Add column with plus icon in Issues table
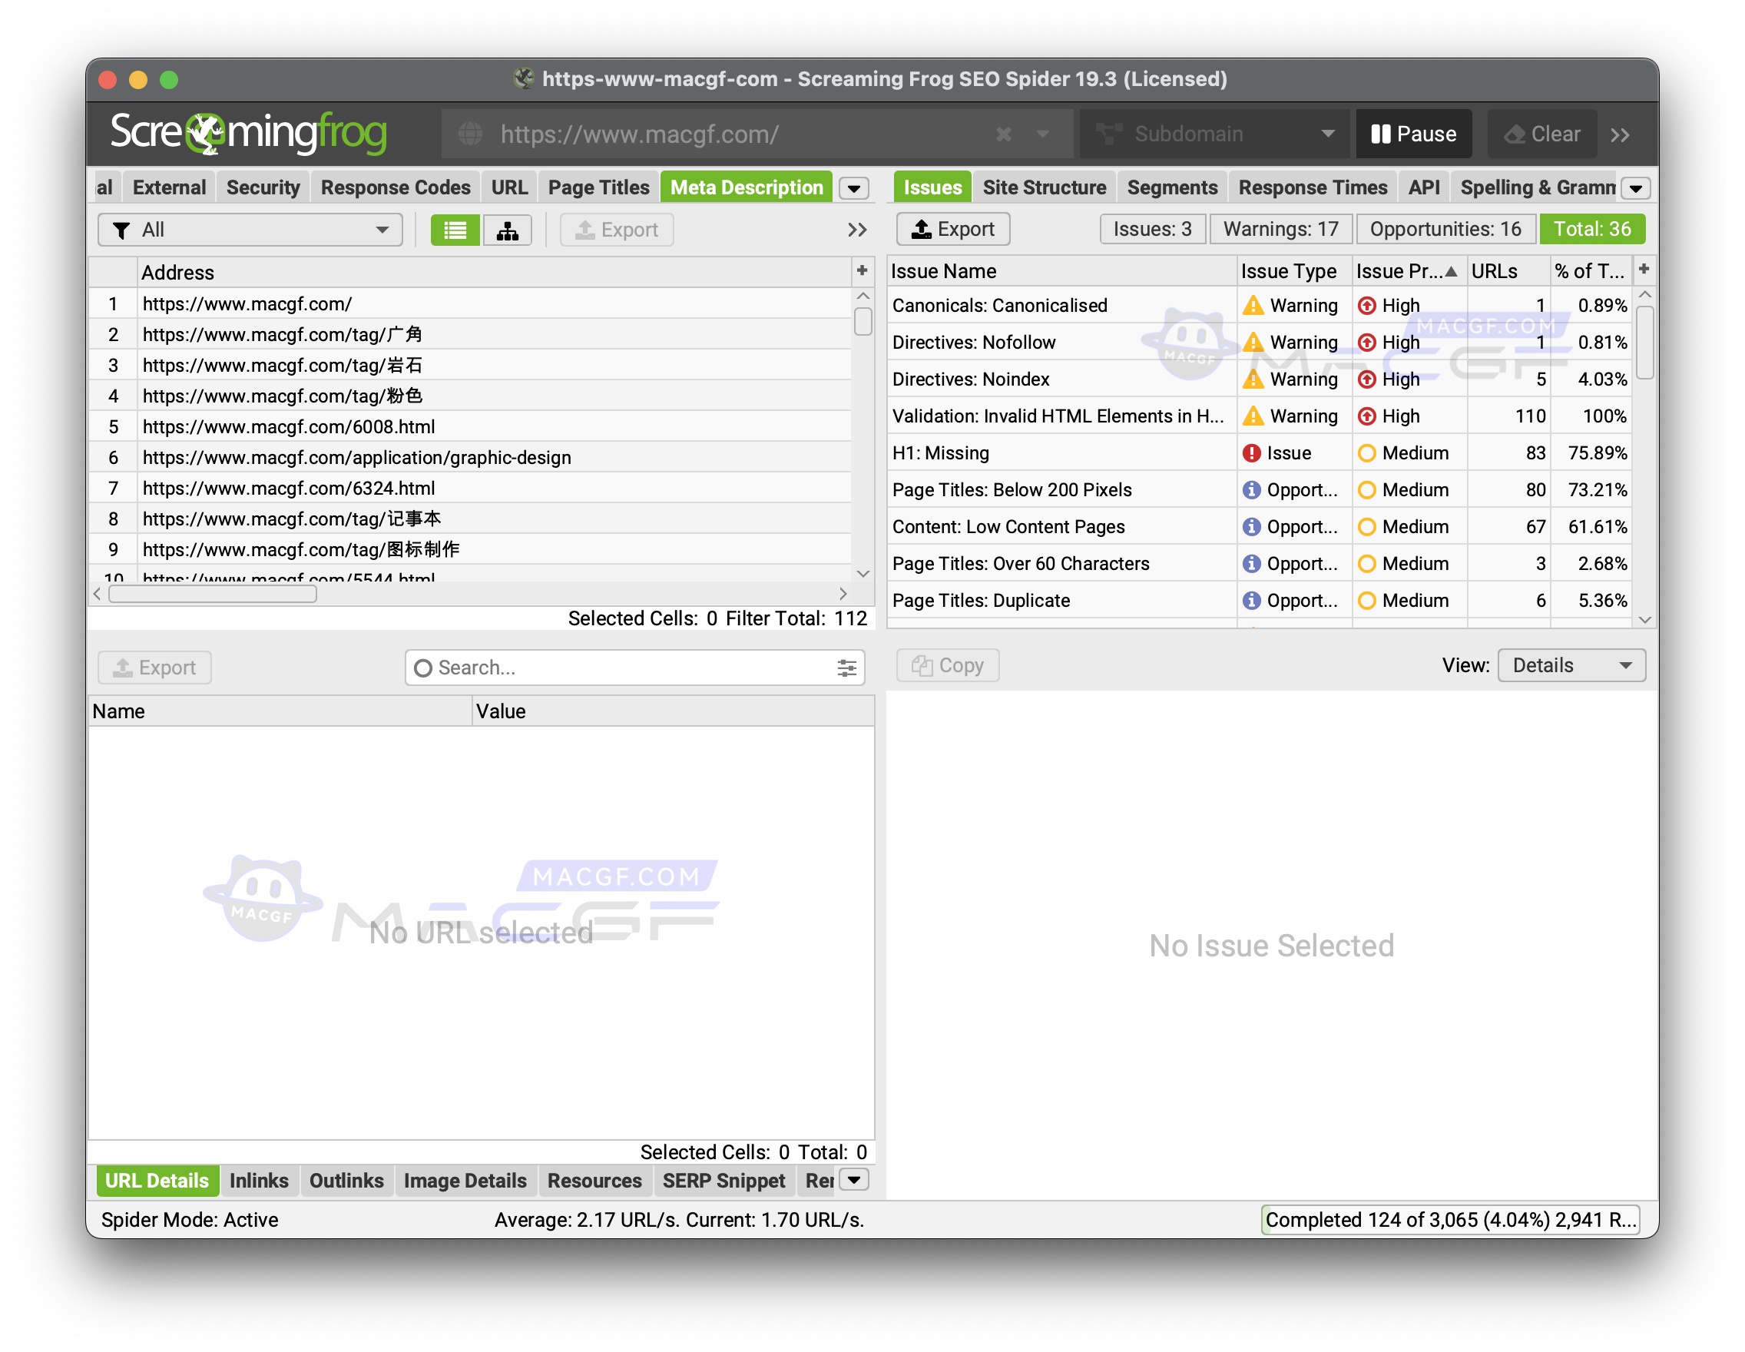Viewport: 1745px width, 1352px height. [x=1644, y=270]
